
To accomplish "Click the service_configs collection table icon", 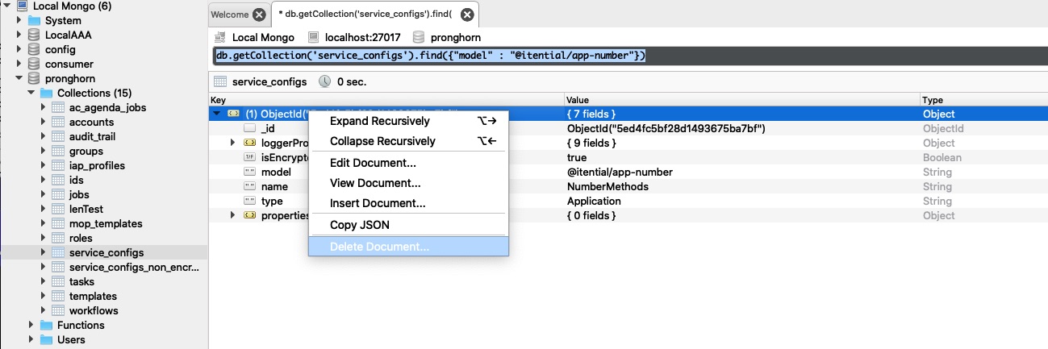I will click(58, 253).
